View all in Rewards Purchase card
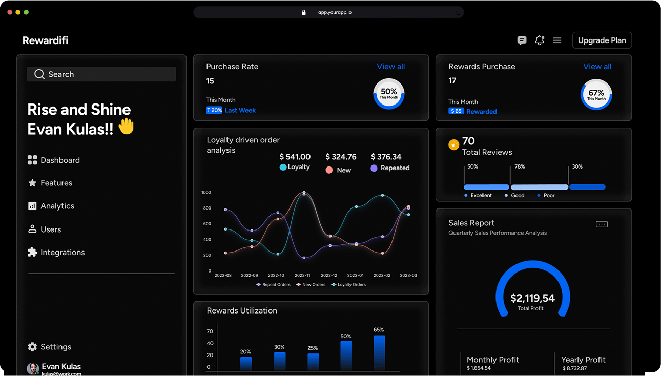The image size is (661, 376). 597,67
